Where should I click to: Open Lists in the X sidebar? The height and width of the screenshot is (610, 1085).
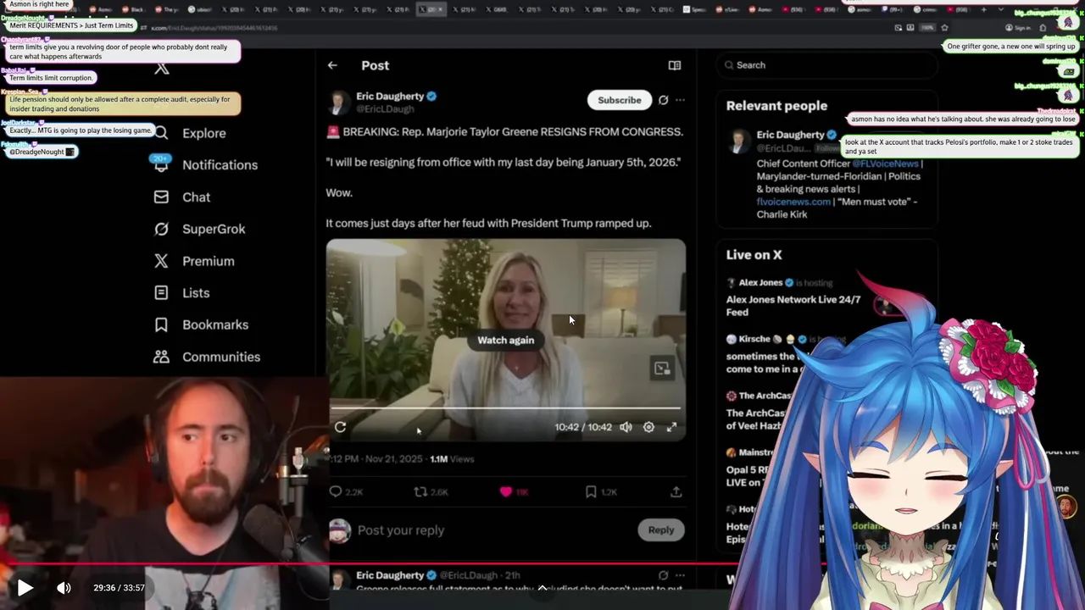pos(196,293)
